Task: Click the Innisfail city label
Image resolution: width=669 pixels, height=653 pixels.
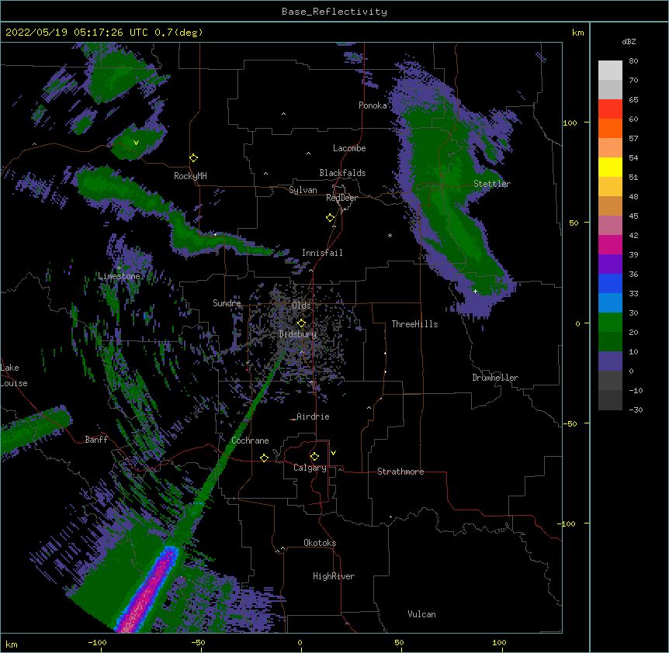Action: pos(322,253)
